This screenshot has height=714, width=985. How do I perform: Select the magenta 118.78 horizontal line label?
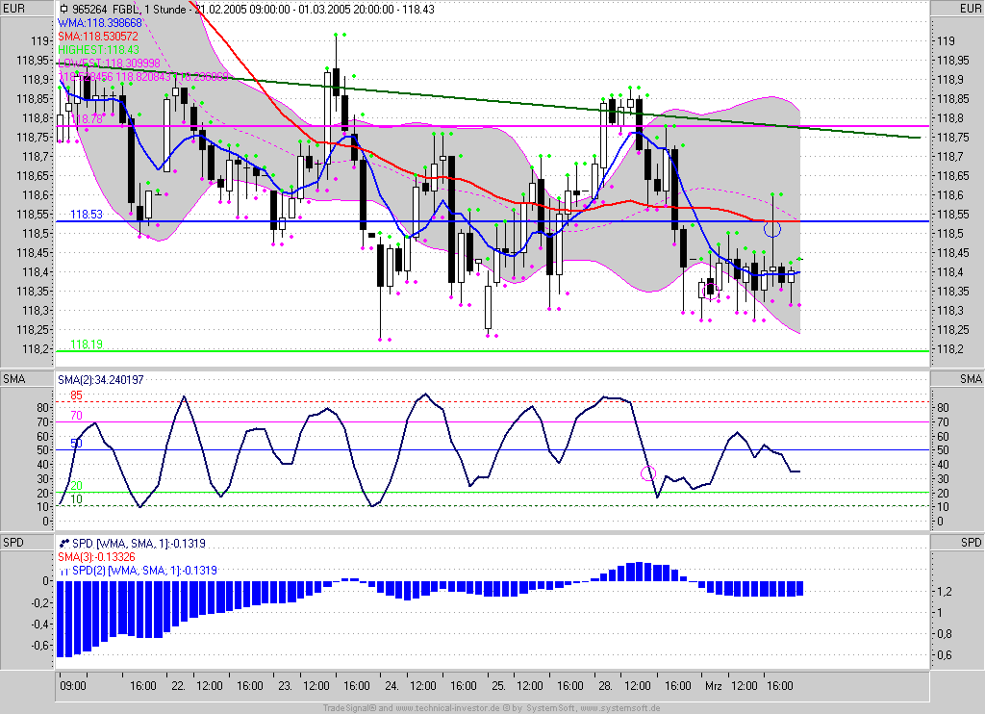[x=86, y=119]
